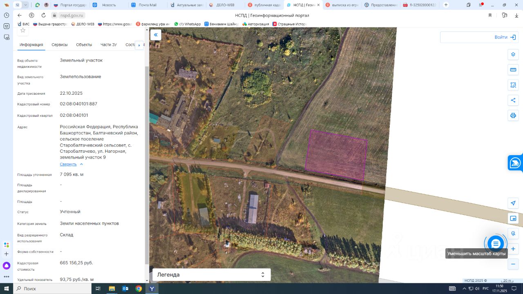Open the sidebar tab counter panel

[6, 26]
